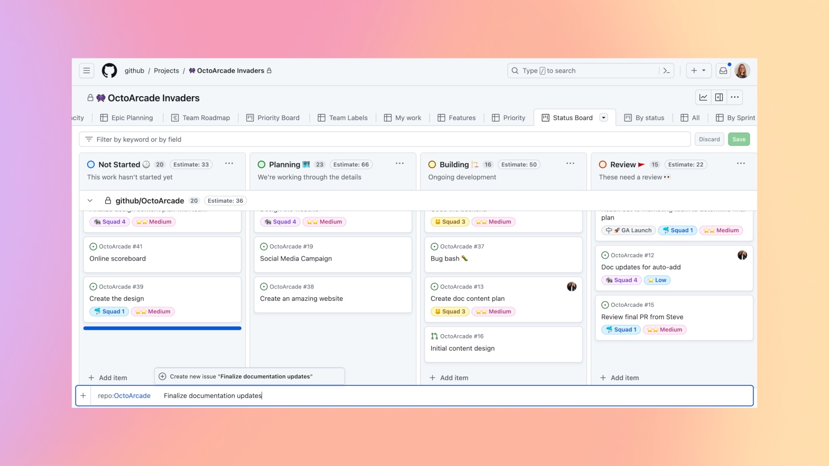The image size is (829, 466).
Task: Open the global navigation hamburger menu
Action: 86,70
